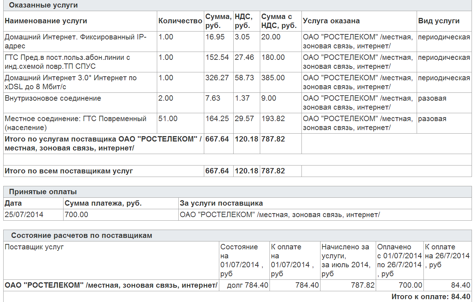Select the payment date 25/07/2014

point(24,215)
